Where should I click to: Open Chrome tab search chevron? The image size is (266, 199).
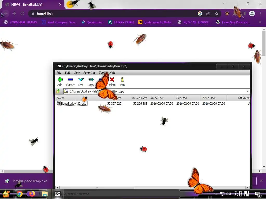pyautogui.click(x=224, y=4)
